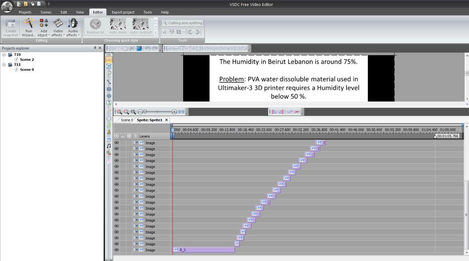Toggle the waveform icon in Layers header

pos(129,136)
